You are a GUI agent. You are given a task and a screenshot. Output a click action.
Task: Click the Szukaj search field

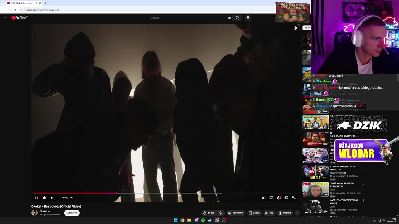click(189, 18)
